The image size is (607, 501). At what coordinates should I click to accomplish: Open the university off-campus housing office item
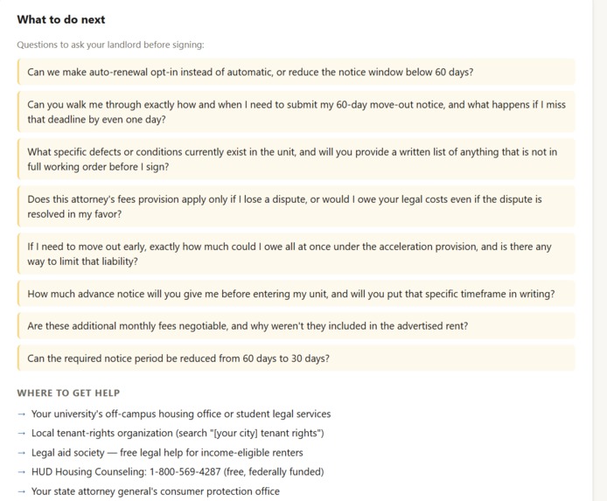tap(181, 414)
